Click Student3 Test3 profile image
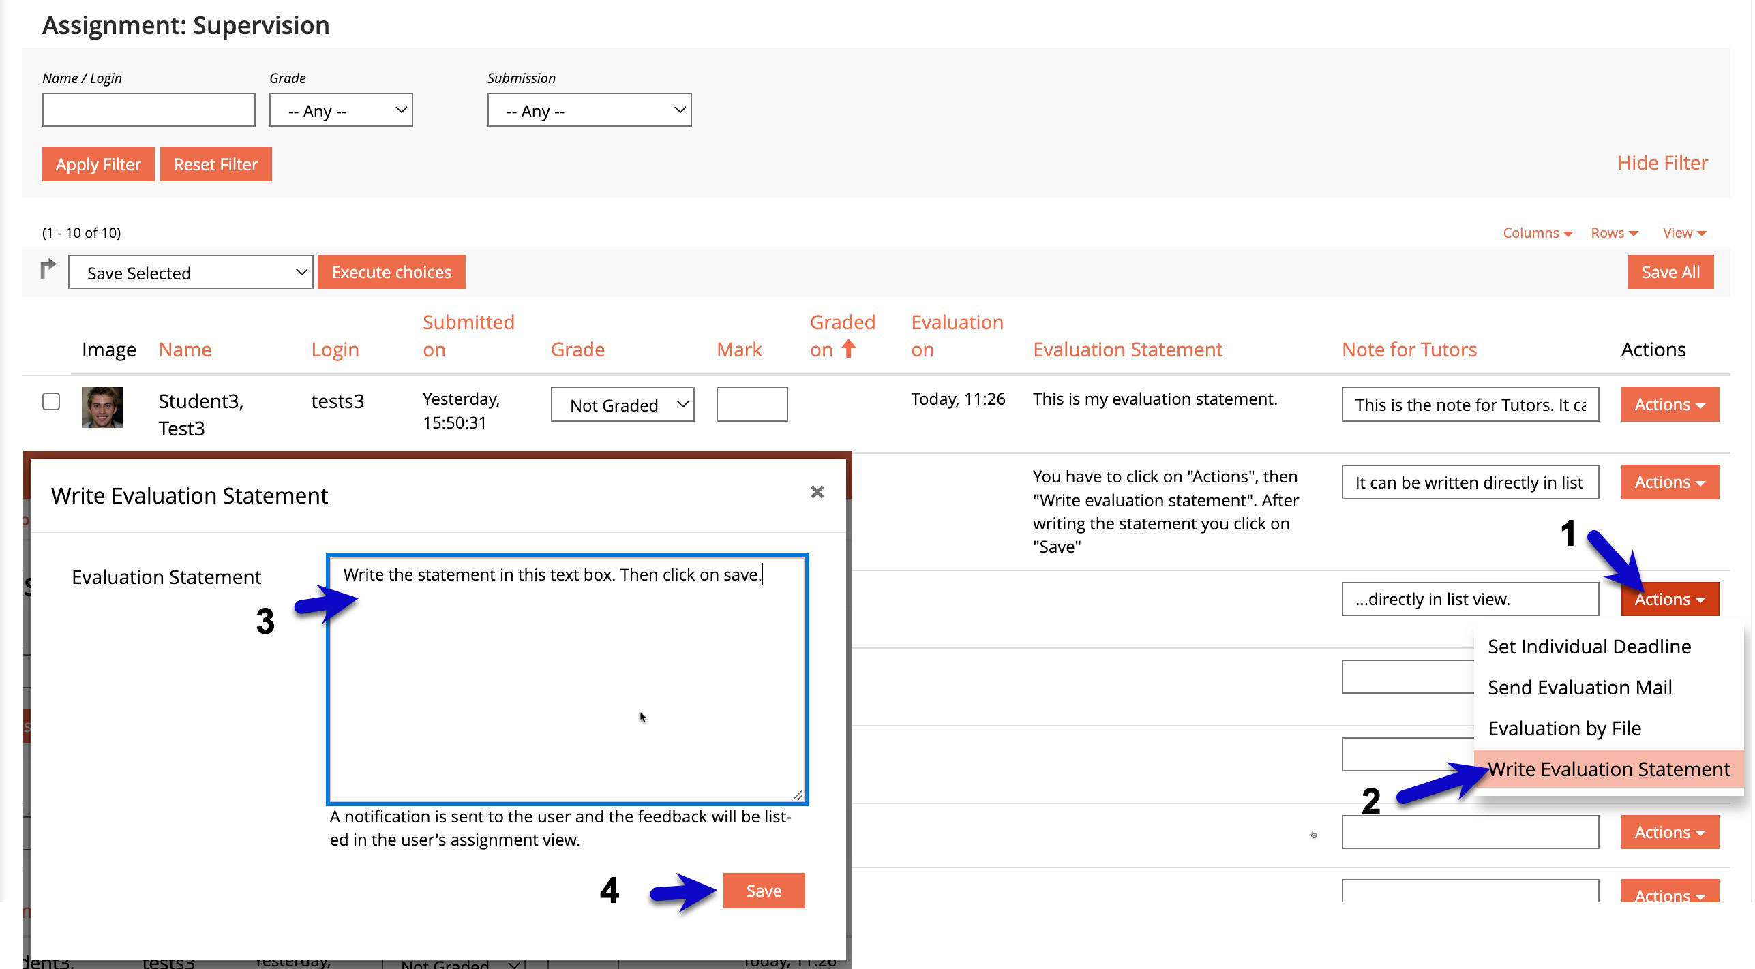The width and height of the screenshot is (1755, 969). pos(102,407)
